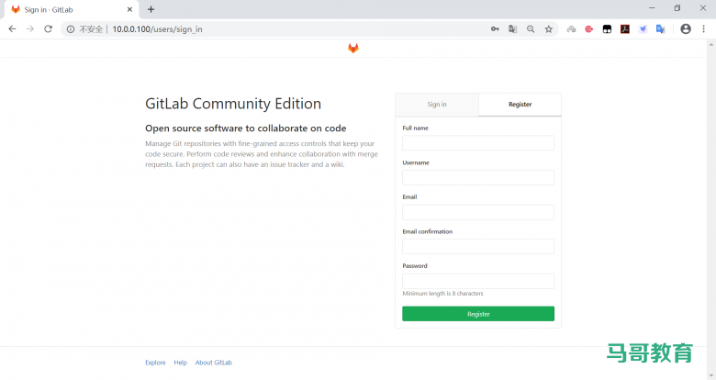Click the red round extension icon
The image size is (716, 380).
(589, 29)
